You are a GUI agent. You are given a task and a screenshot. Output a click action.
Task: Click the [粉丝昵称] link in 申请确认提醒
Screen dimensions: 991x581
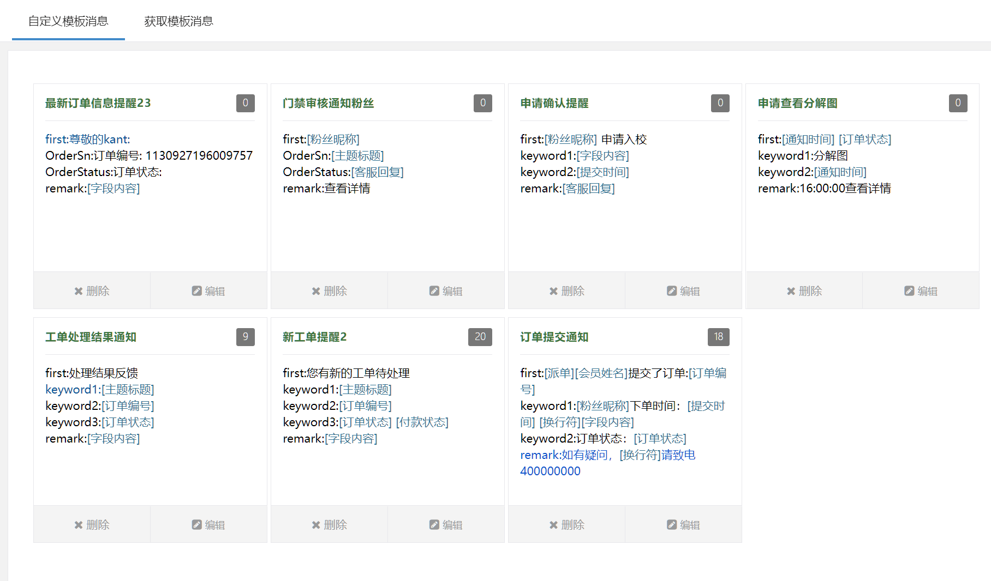571,139
